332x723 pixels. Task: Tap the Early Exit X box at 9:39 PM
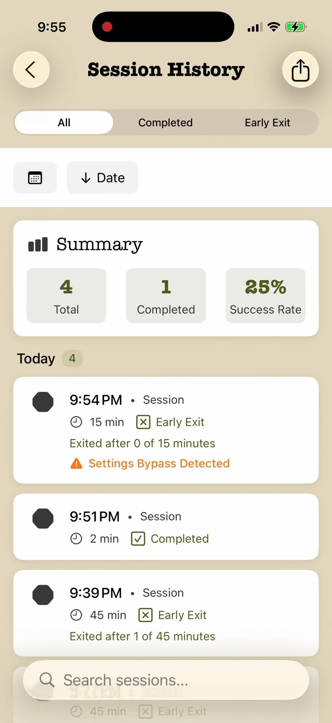pos(145,615)
